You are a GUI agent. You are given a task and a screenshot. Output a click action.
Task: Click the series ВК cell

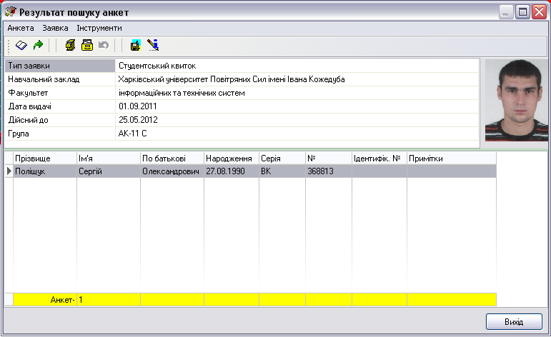(x=282, y=171)
